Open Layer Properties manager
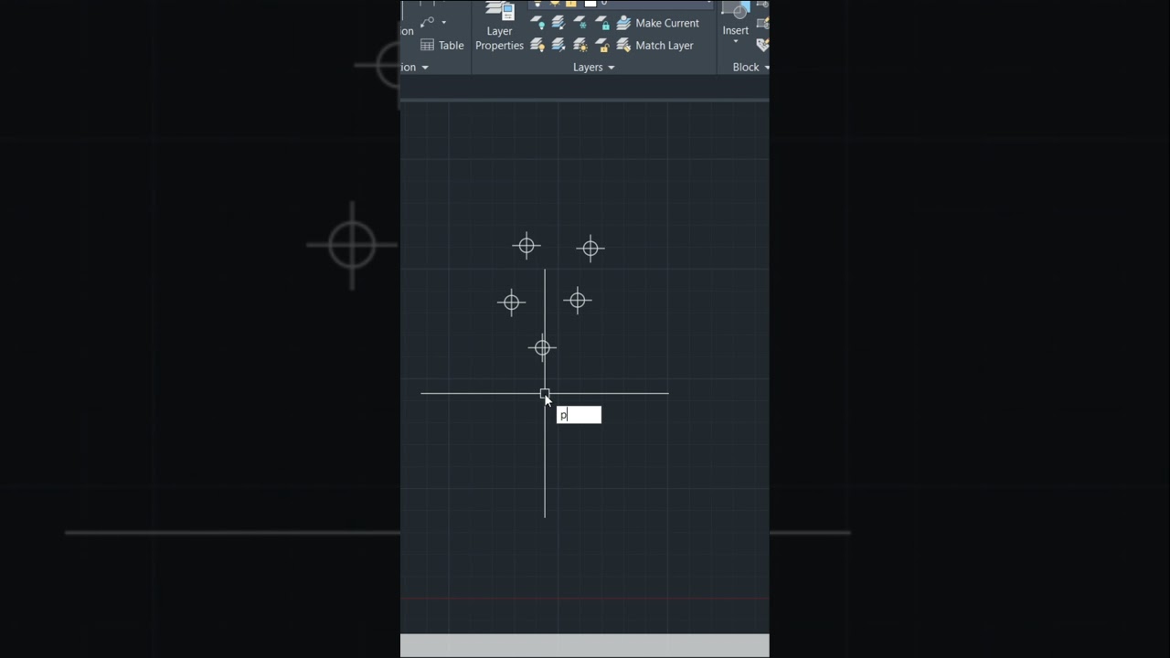This screenshot has width=1170, height=658. [x=499, y=27]
